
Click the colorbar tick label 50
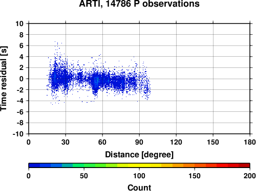coord(84,176)
